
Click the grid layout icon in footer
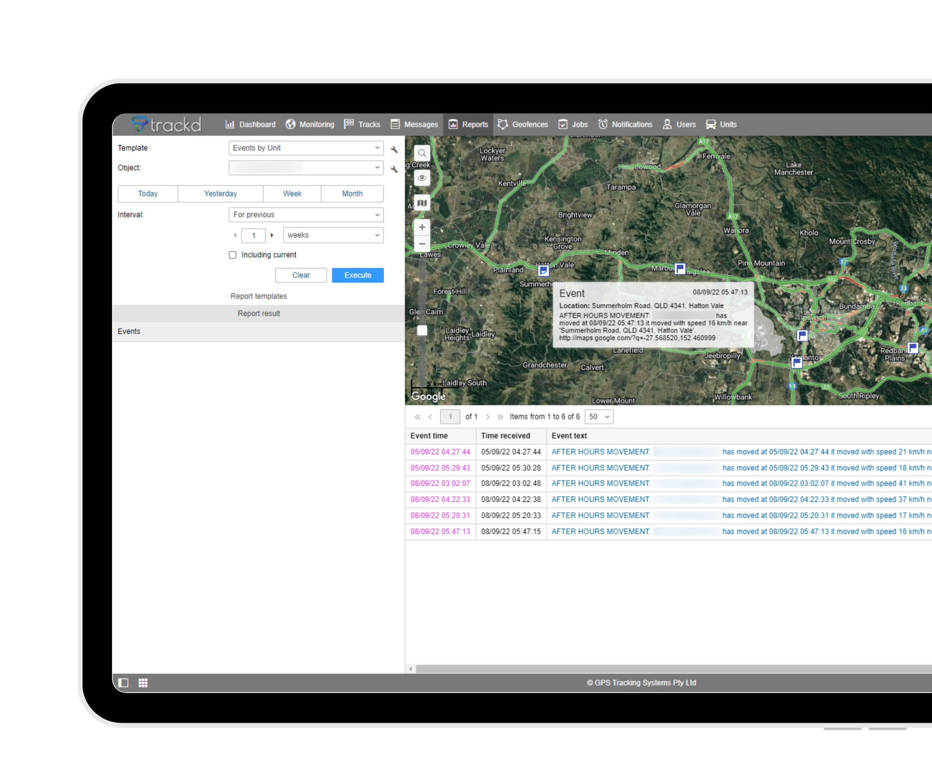pos(143,683)
